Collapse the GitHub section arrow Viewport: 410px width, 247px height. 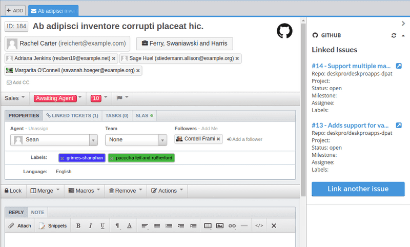(x=403, y=35)
